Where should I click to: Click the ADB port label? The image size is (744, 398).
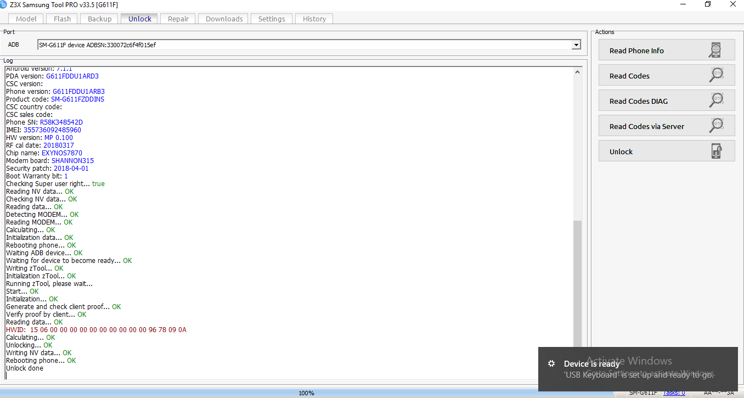[14, 45]
